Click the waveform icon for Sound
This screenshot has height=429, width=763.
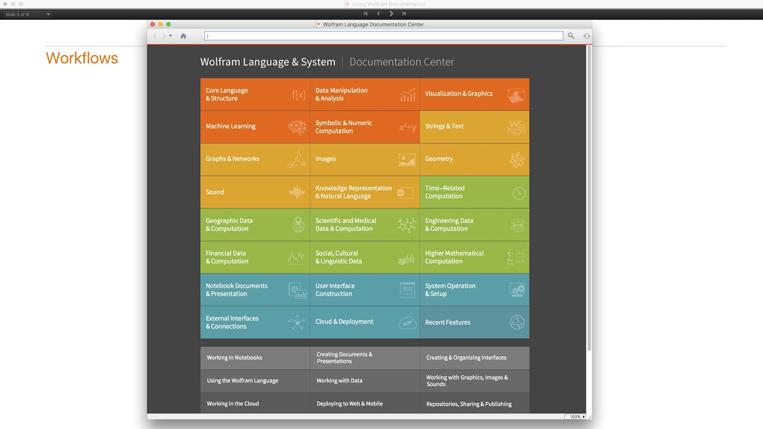coord(297,192)
